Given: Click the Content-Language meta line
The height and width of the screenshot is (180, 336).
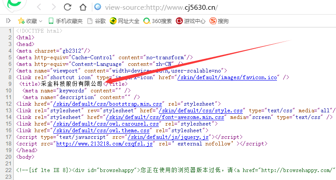Looking at the screenshot, I should (x=100, y=64).
